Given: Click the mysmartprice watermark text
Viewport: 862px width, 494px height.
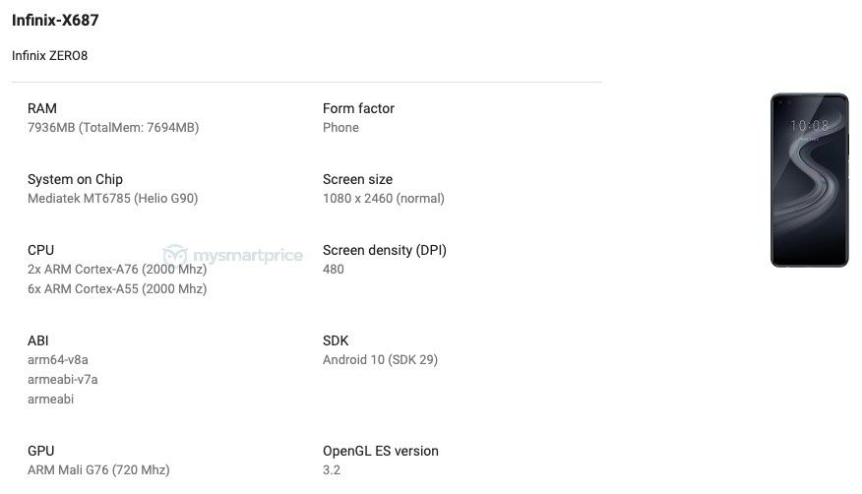Looking at the screenshot, I should click(x=248, y=256).
